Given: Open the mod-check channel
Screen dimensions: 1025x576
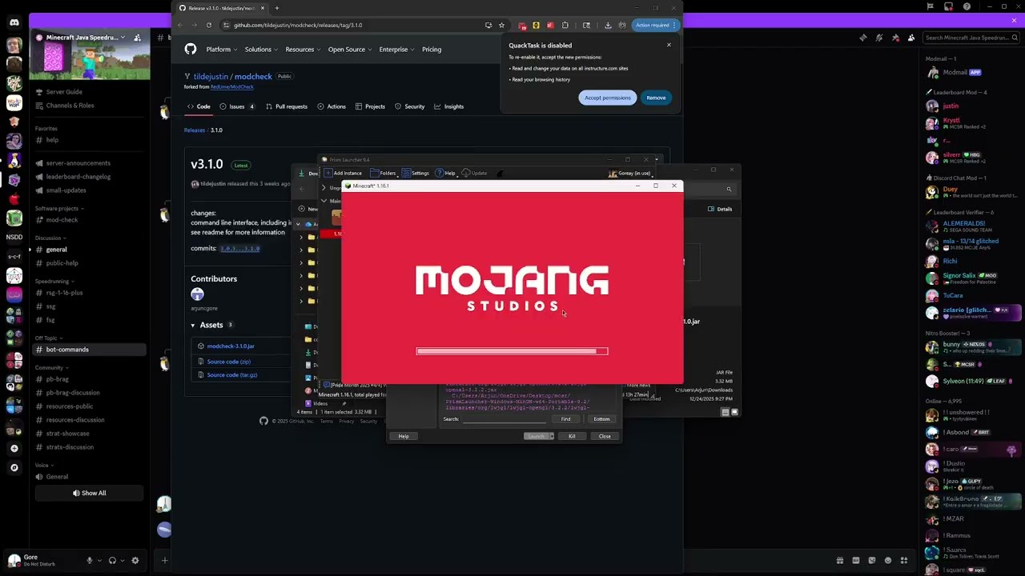Looking at the screenshot, I should tap(62, 220).
